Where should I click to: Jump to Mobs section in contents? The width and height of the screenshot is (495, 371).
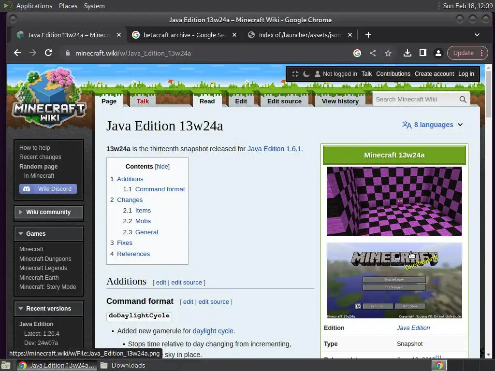pyautogui.click(x=143, y=221)
